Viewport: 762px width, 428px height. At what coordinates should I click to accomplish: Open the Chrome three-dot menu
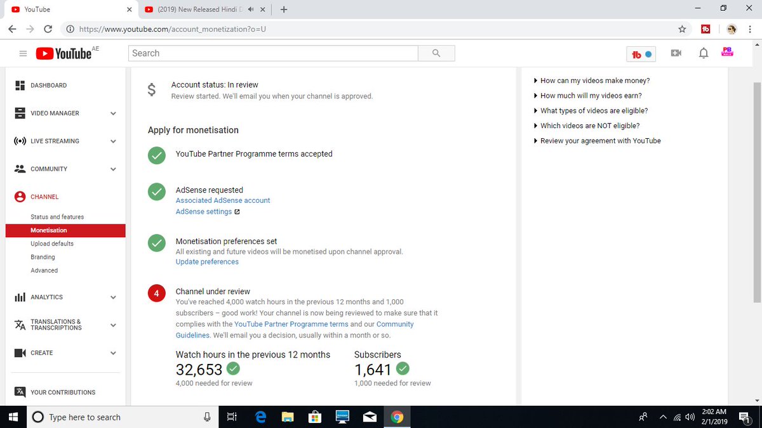tap(751, 29)
